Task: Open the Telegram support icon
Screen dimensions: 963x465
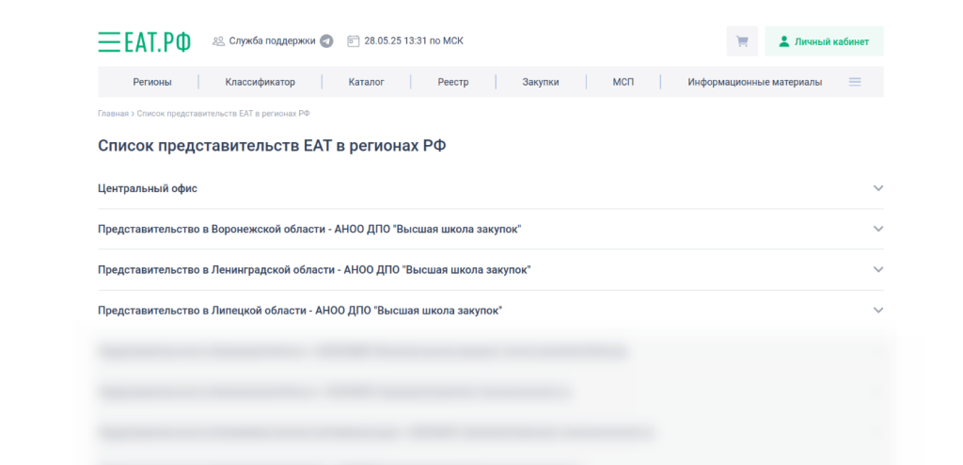Action: (x=326, y=41)
